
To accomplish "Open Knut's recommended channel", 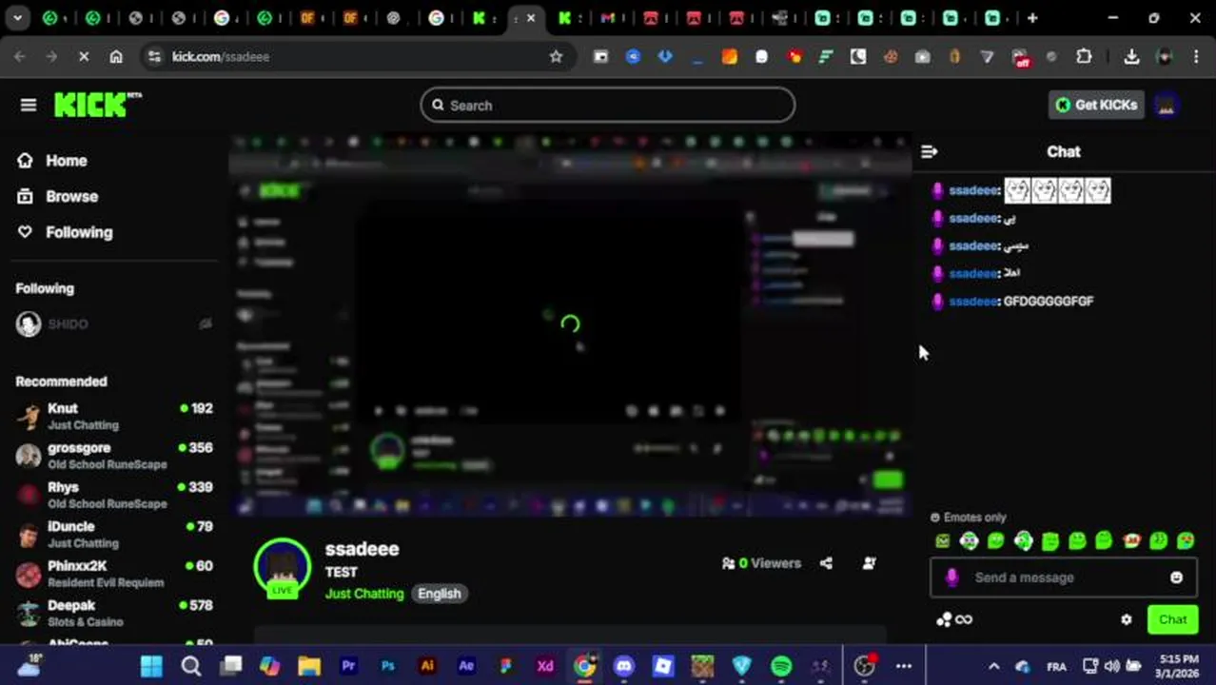I will tap(114, 417).
